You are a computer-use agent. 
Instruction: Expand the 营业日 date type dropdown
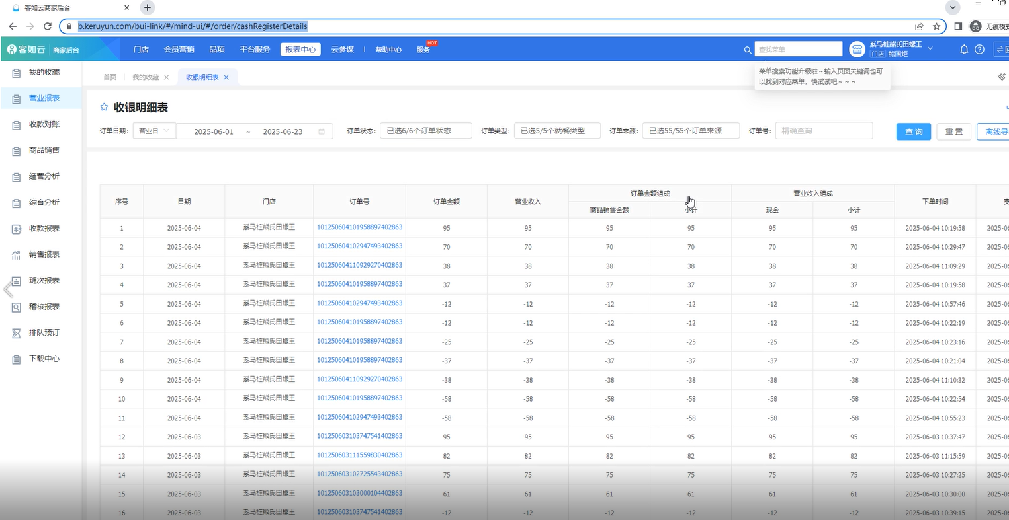pos(154,131)
